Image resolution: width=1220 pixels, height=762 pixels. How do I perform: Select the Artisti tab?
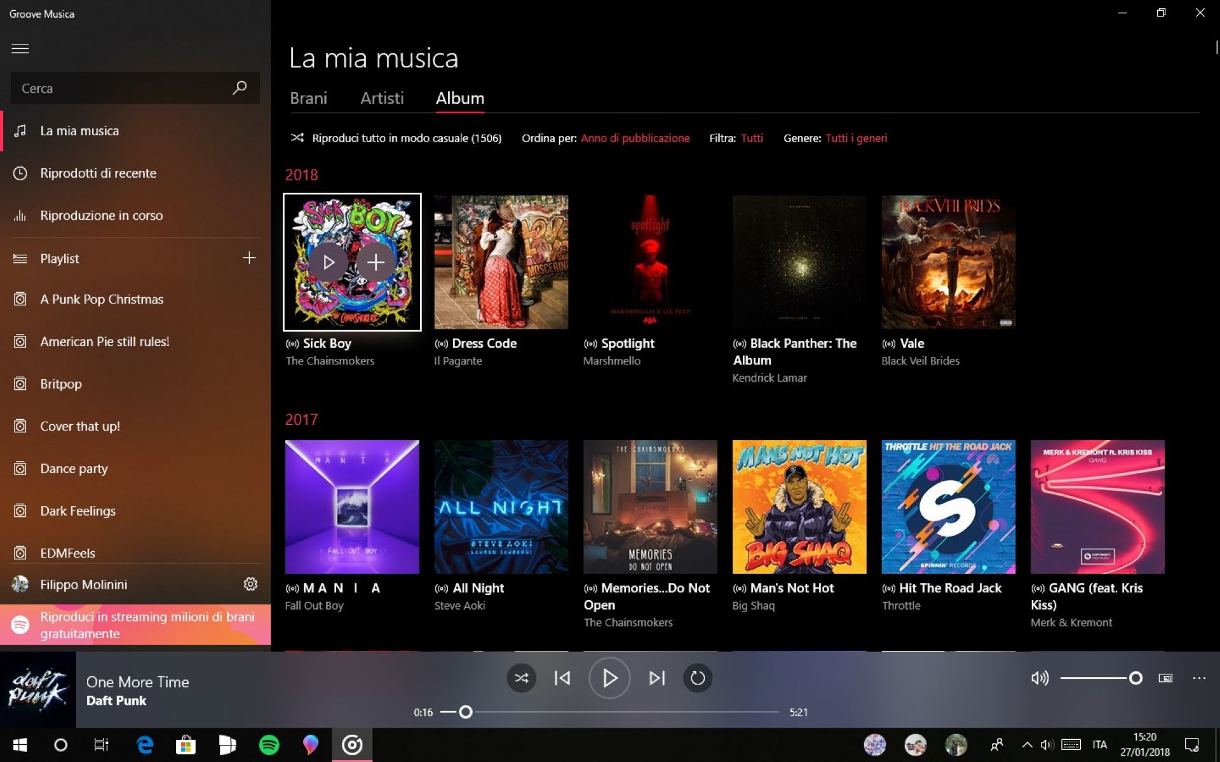coord(381,97)
